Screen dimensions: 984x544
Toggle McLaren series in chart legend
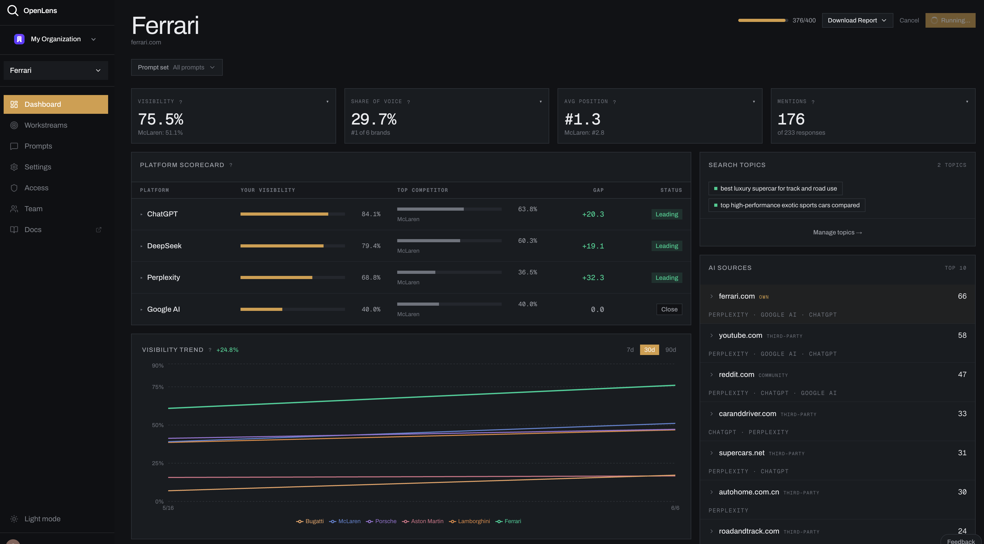tap(344, 522)
